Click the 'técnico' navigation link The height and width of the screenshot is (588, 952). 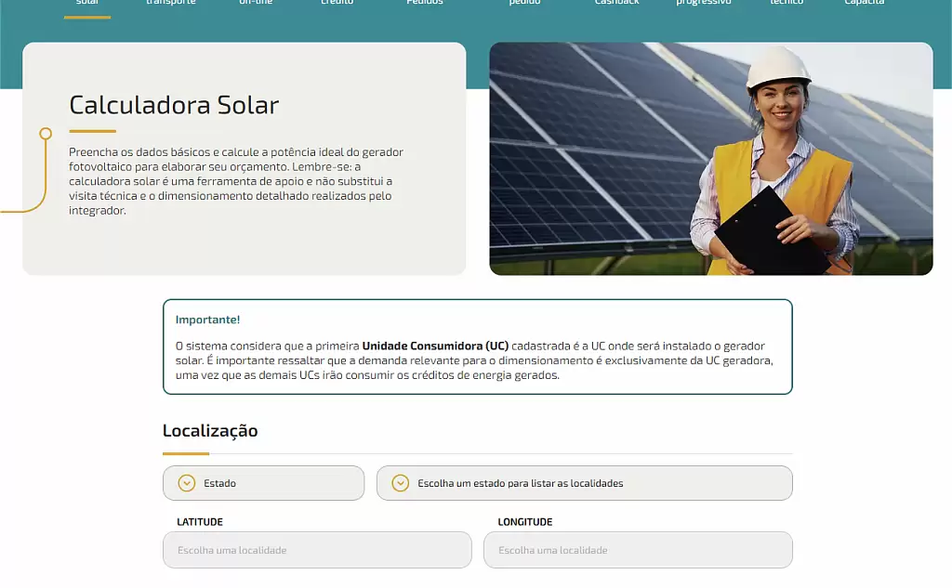(x=787, y=4)
